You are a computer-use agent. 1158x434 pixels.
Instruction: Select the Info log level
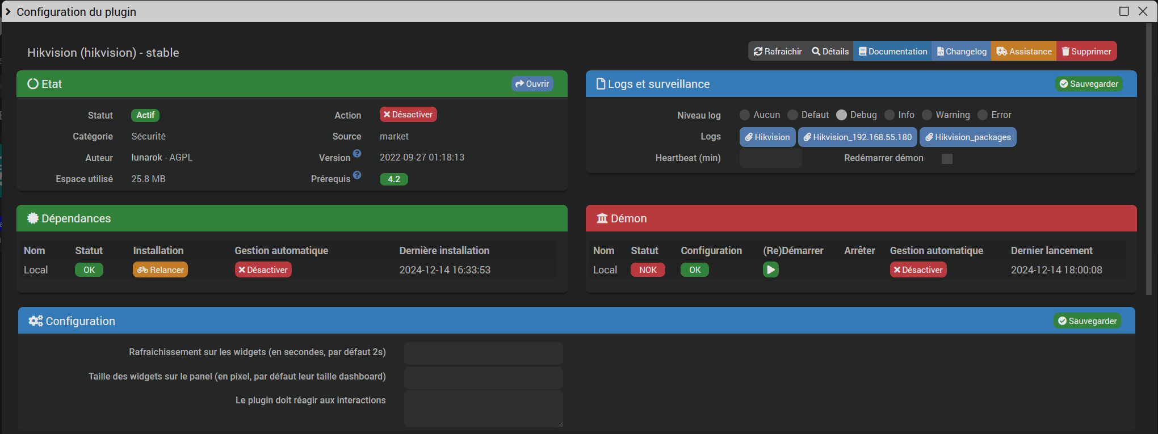coord(890,115)
